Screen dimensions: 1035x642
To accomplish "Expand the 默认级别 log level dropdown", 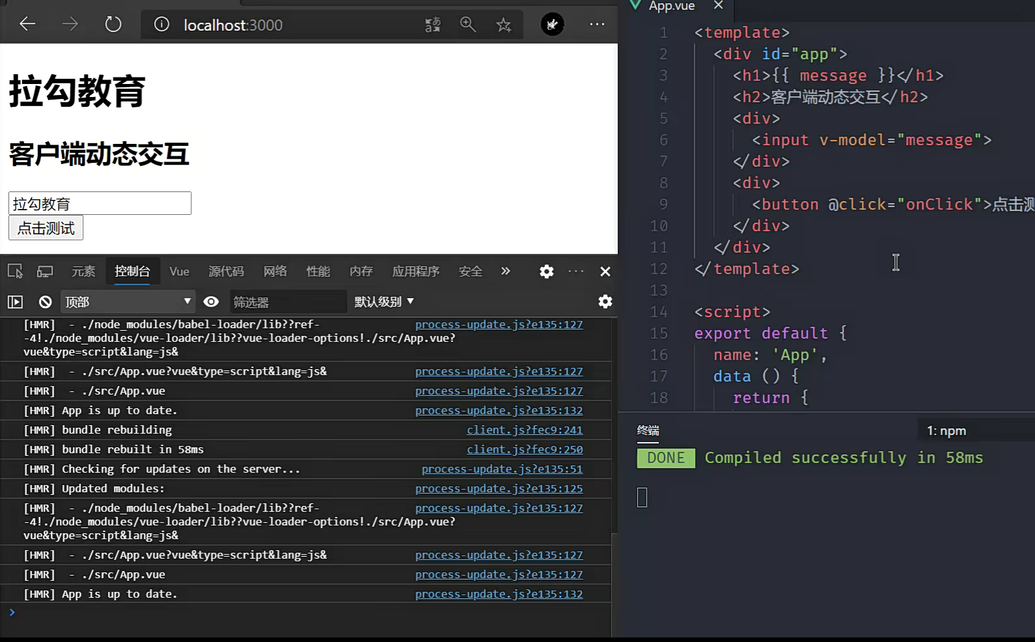I will coord(384,301).
